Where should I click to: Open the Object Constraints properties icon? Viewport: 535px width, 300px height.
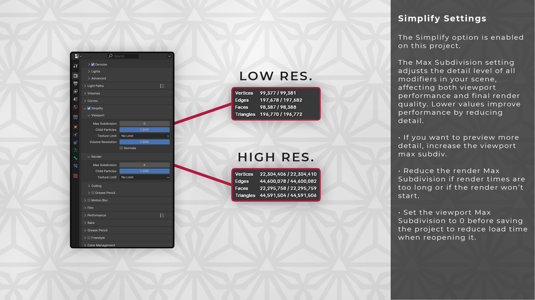(76, 142)
